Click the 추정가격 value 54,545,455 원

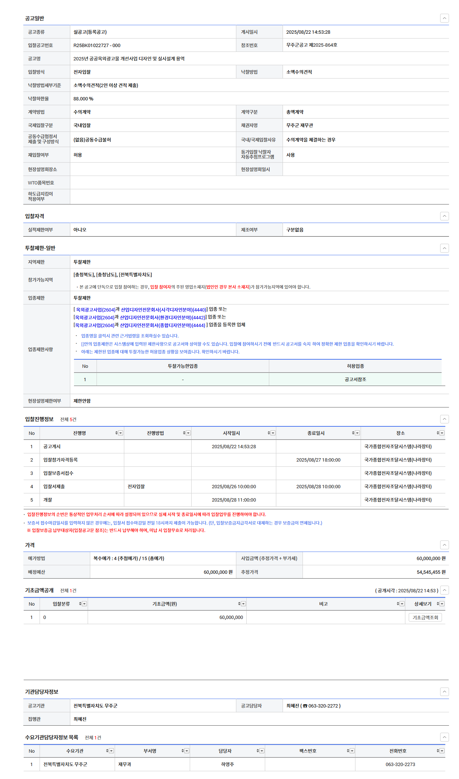coord(431,572)
